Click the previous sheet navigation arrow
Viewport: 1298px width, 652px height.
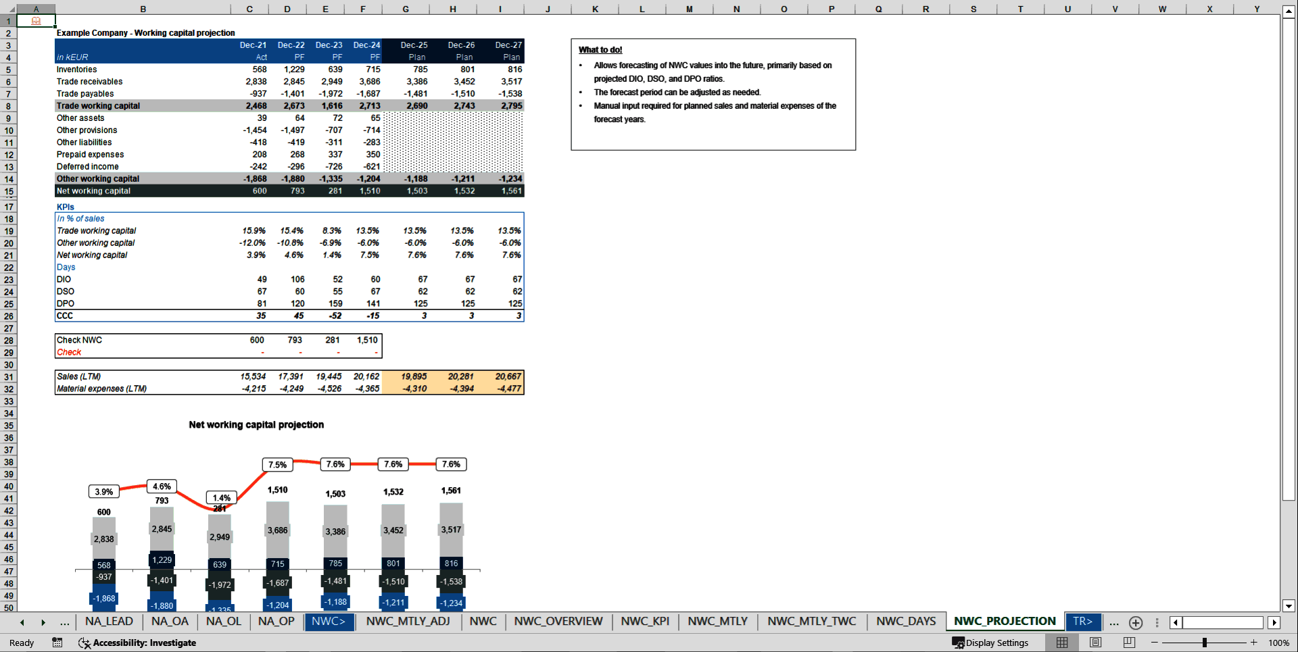coord(22,622)
